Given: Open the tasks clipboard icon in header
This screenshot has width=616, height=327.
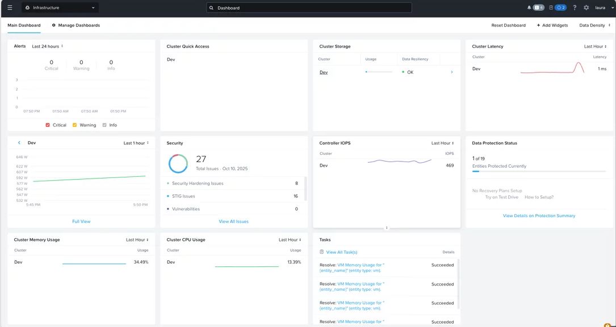Looking at the screenshot, I should (551, 8).
